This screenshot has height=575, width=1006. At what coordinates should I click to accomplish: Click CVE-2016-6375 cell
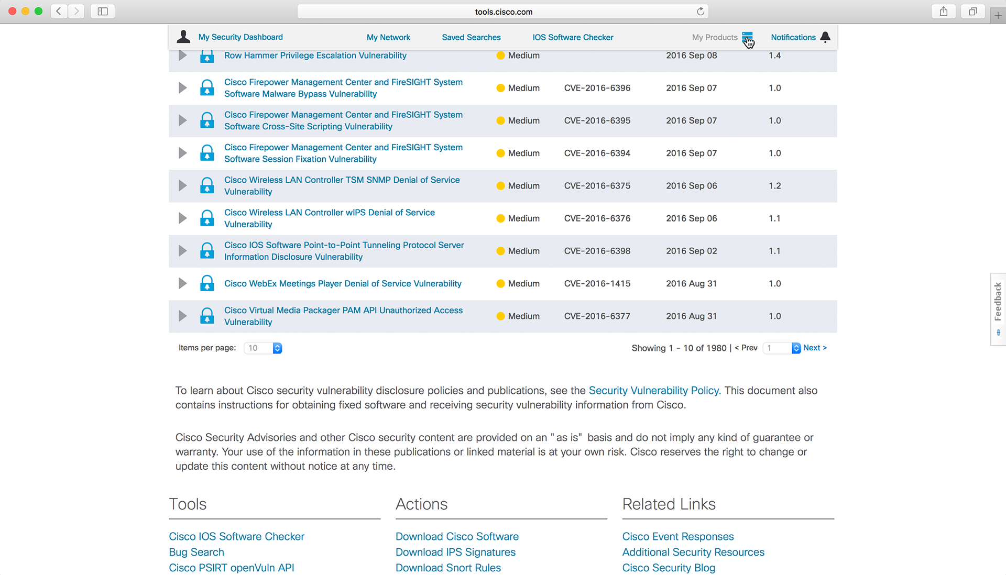597,186
